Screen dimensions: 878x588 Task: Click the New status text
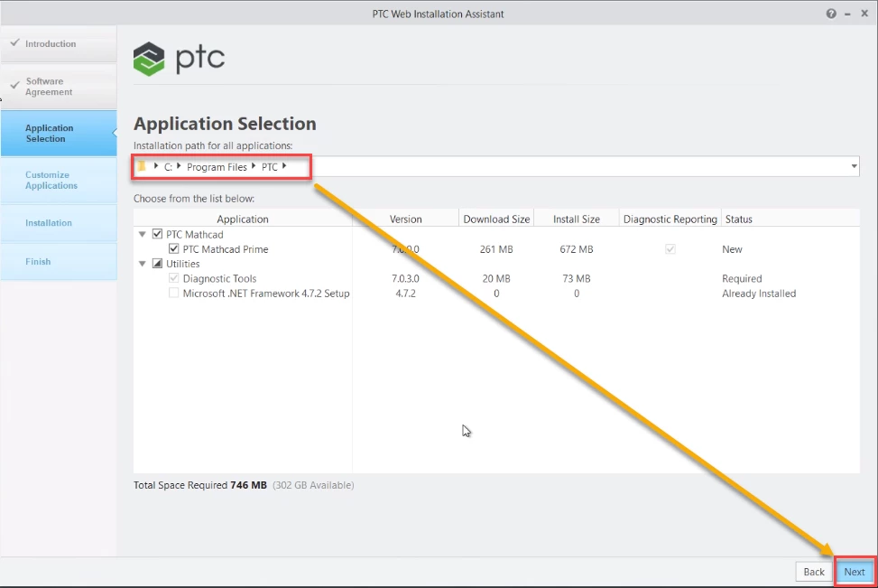click(732, 249)
